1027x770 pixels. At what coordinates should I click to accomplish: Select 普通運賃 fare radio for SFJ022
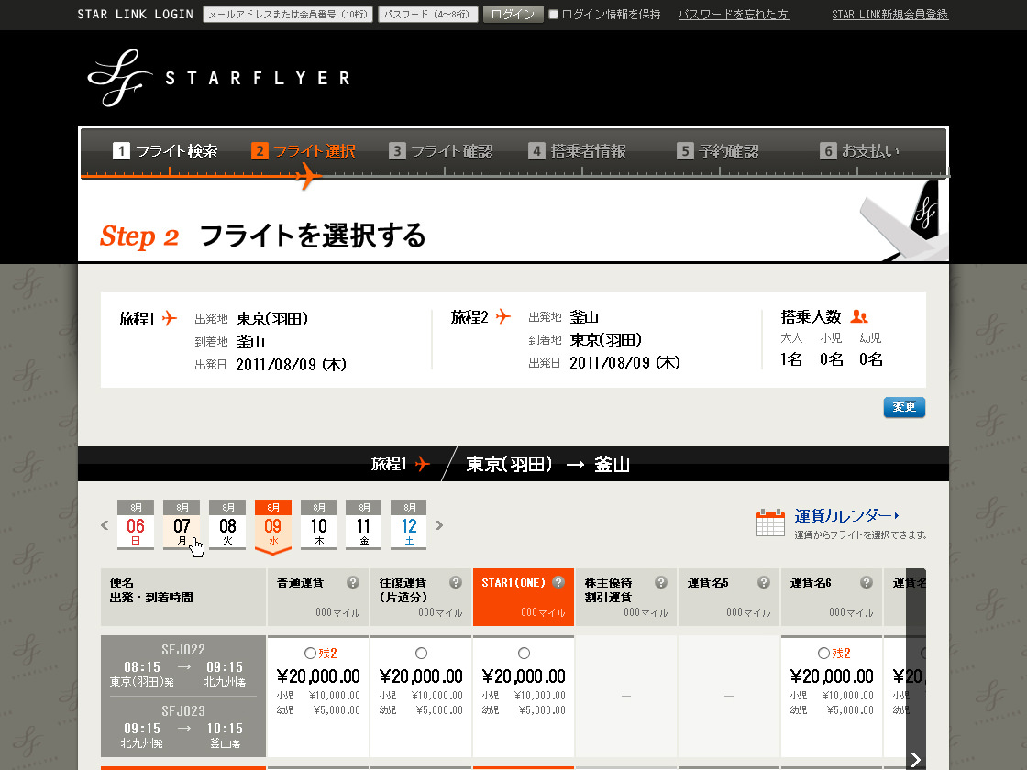tap(309, 654)
